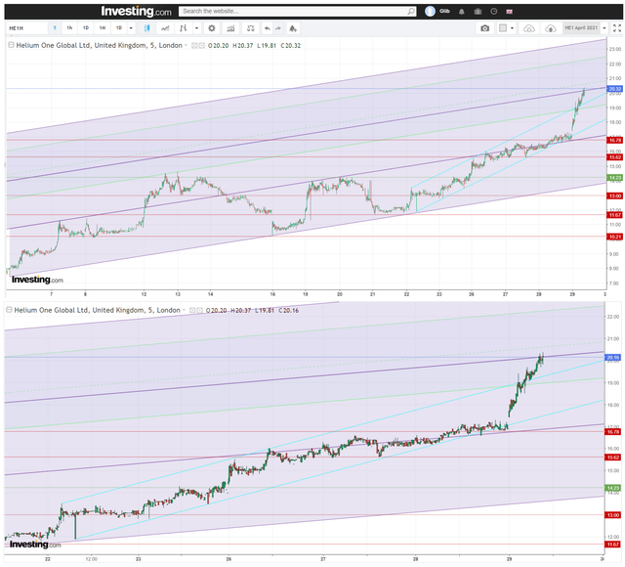
Task: Select the first 1D interval button
Action: pyautogui.click(x=86, y=28)
